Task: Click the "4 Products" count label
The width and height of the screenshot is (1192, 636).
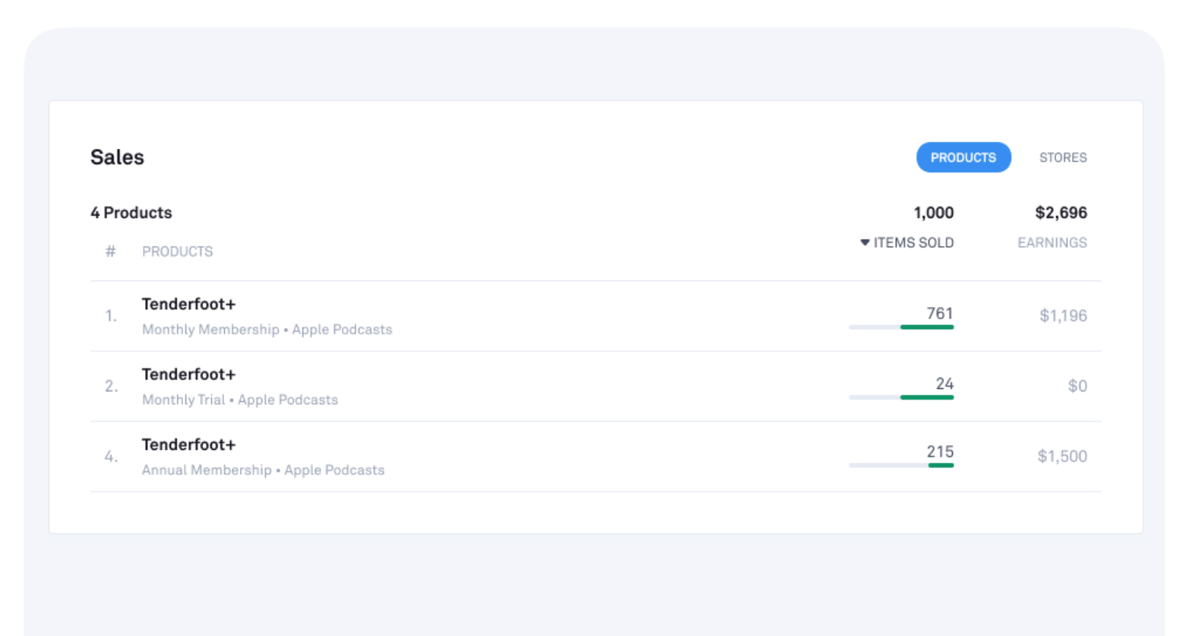Action: 131,213
